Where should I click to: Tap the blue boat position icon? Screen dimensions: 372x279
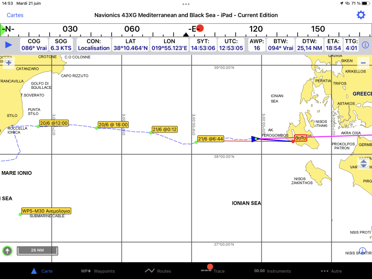(255, 139)
